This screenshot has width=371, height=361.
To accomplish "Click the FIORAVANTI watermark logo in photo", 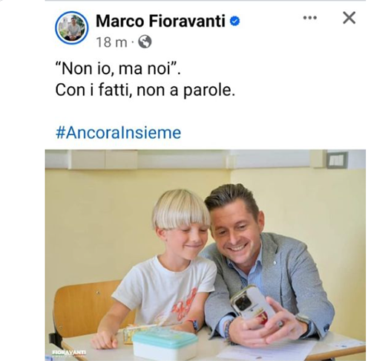I will [x=69, y=353].
